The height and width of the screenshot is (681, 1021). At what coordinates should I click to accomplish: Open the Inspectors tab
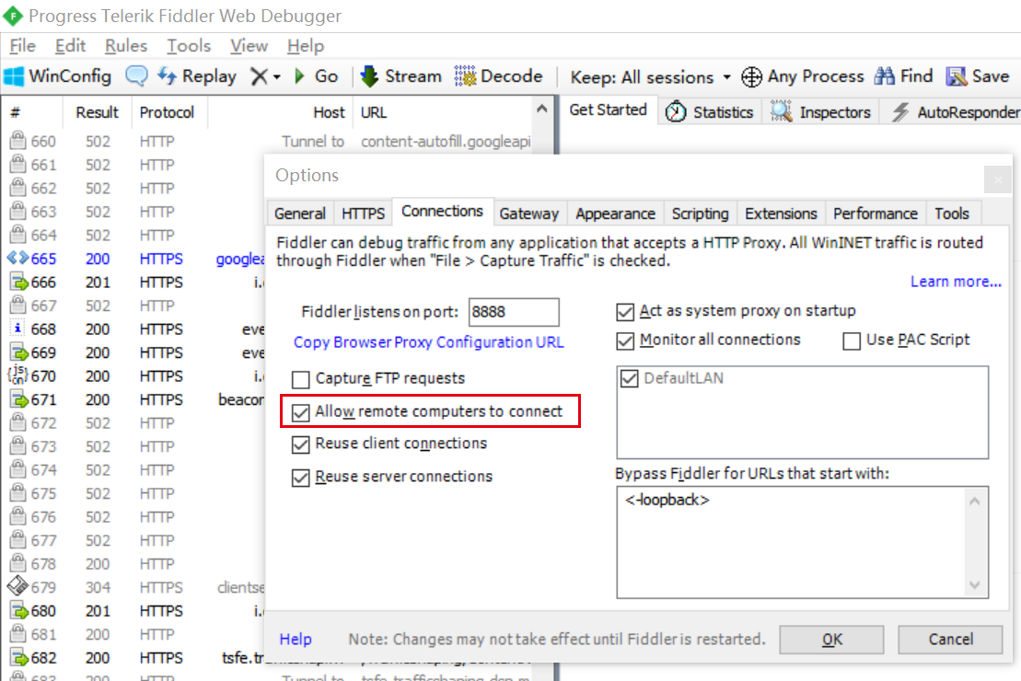(x=820, y=112)
